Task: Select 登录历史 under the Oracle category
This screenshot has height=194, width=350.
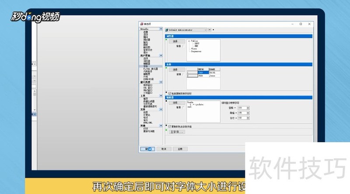Action: click(148, 50)
